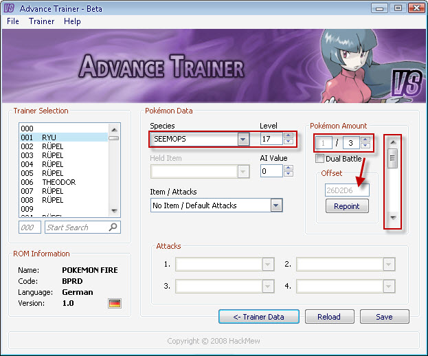Image resolution: width=428 pixels, height=356 pixels.
Task: Click the magnifier search icon
Action: [113, 227]
